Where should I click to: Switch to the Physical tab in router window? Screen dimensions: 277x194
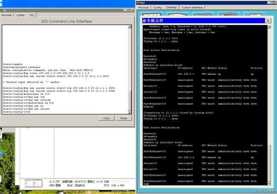pyautogui.click(x=6, y=15)
